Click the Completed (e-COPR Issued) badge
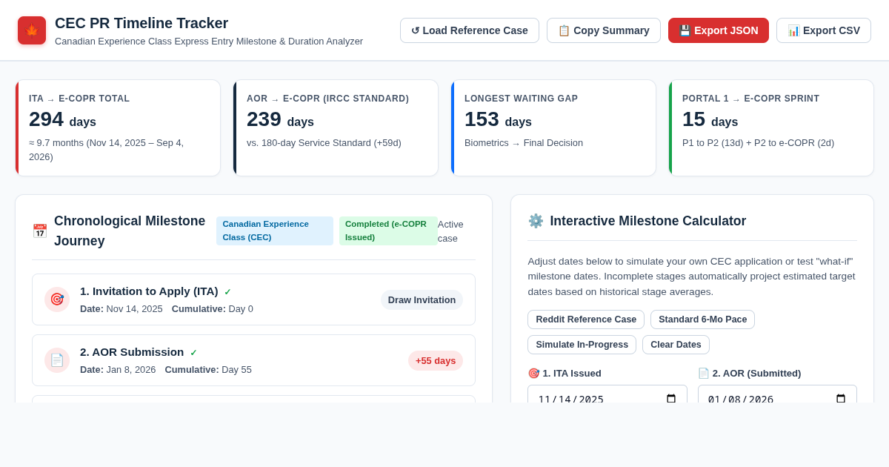The width and height of the screenshot is (889, 467). point(388,231)
